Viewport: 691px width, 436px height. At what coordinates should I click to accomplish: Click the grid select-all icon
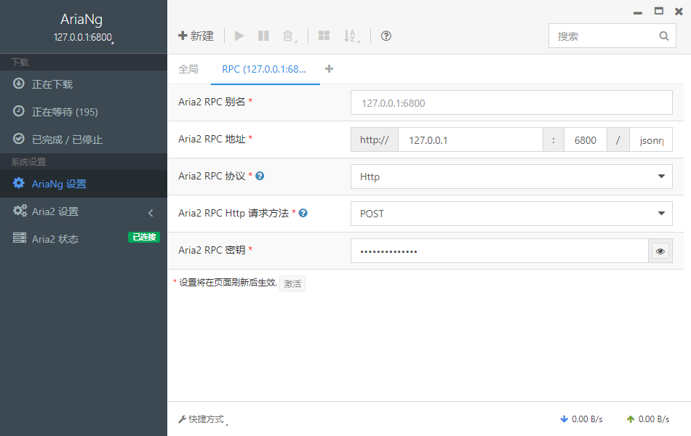pos(324,36)
